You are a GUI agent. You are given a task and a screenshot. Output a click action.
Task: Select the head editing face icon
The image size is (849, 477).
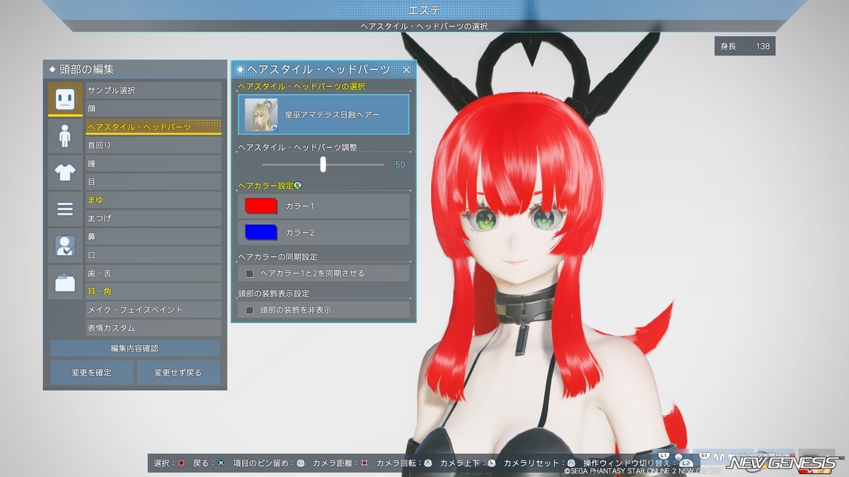click(65, 99)
